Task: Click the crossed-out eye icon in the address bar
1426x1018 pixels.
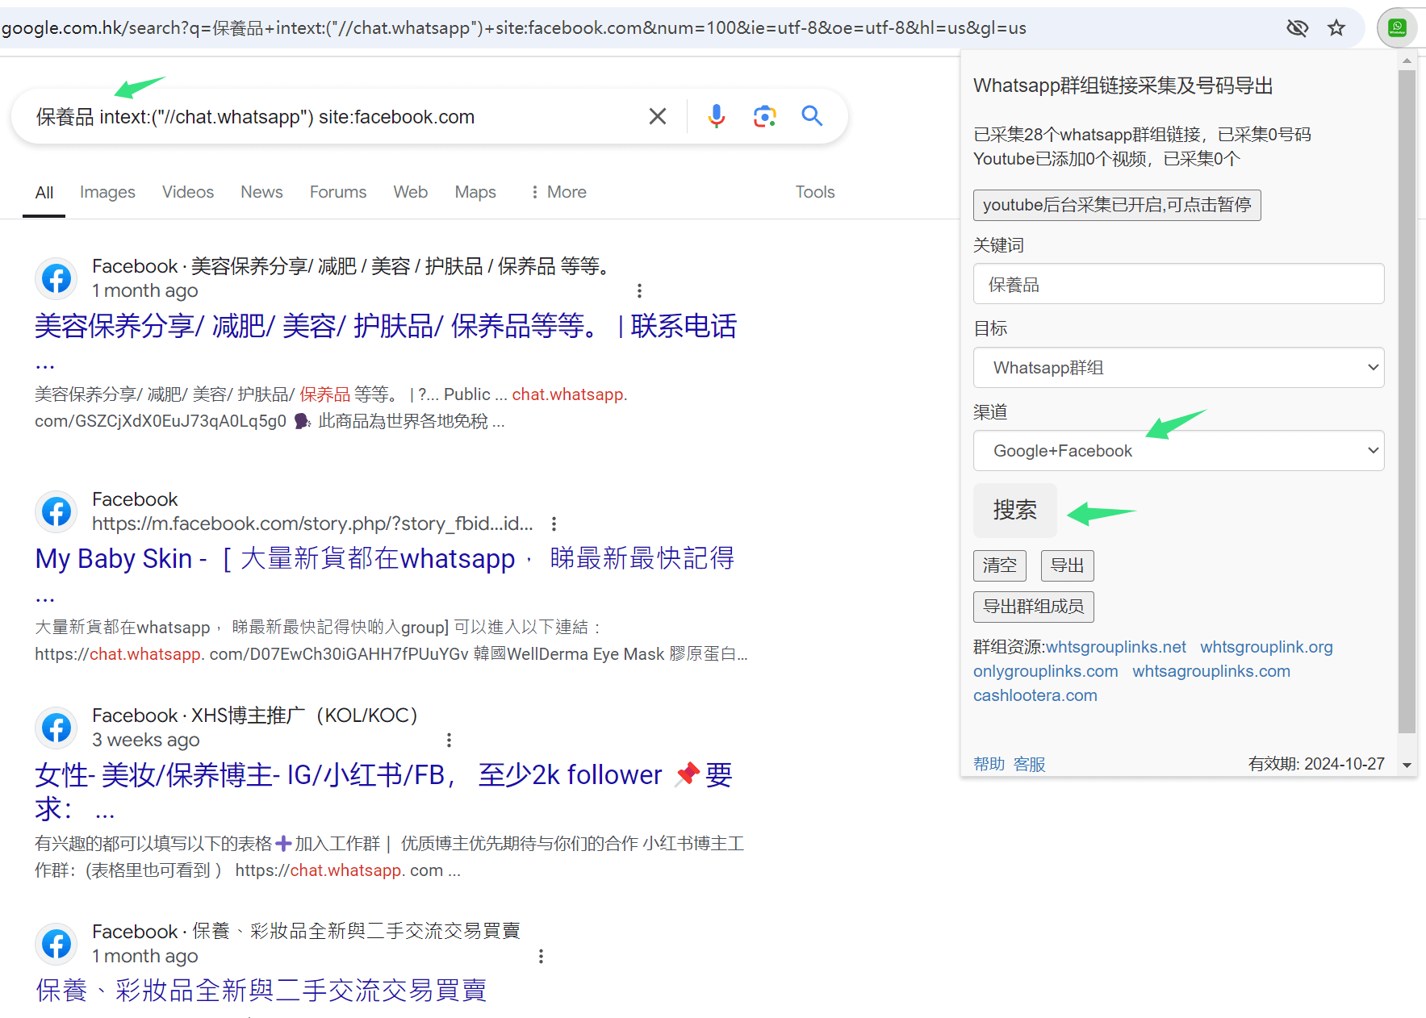Action: (1297, 28)
